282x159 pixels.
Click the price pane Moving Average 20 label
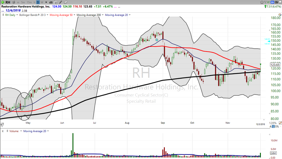(116, 15)
